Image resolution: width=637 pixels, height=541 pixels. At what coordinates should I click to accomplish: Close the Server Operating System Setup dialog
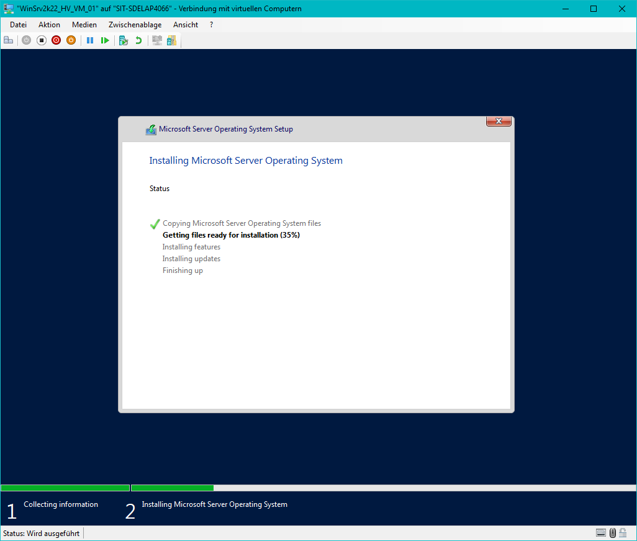(x=499, y=122)
